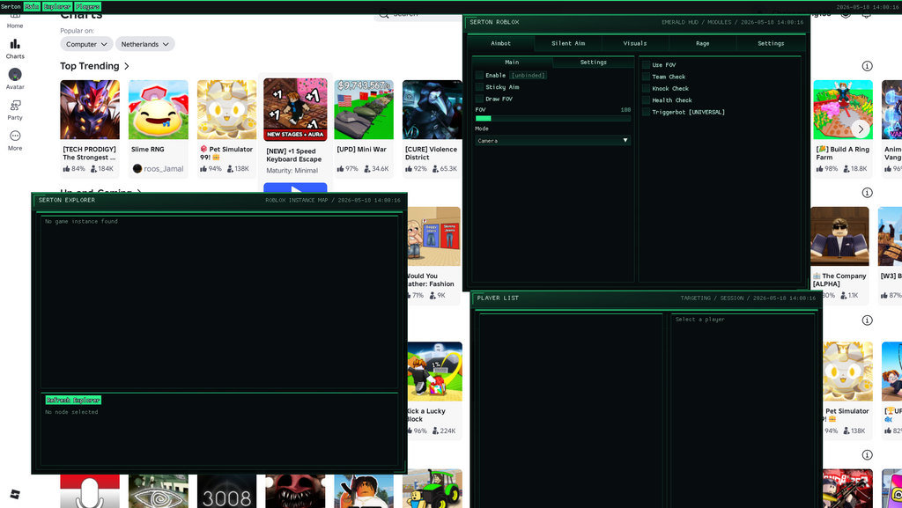Screen dimensions: 902x508
Task: Expand Top Trending with its chevron
Action: pyautogui.click(x=127, y=66)
